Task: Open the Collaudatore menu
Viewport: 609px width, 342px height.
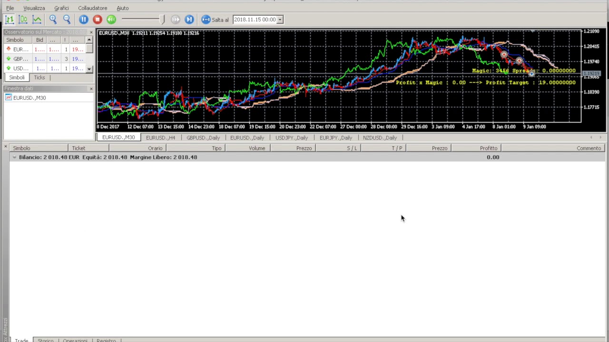Action: (92, 8)
